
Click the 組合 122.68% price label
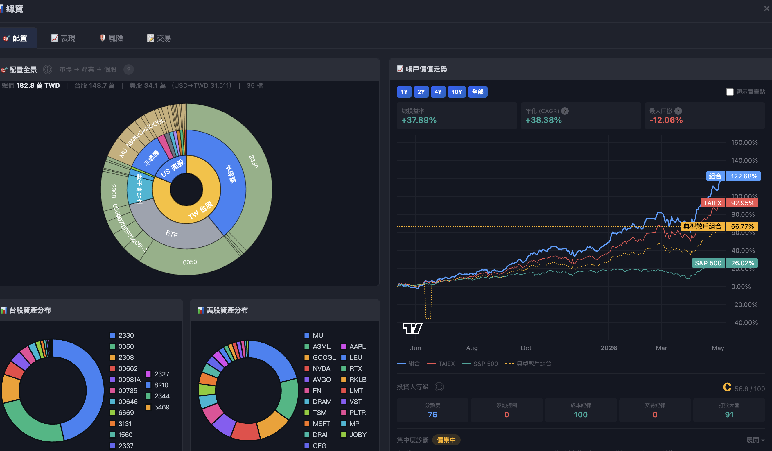733,176
